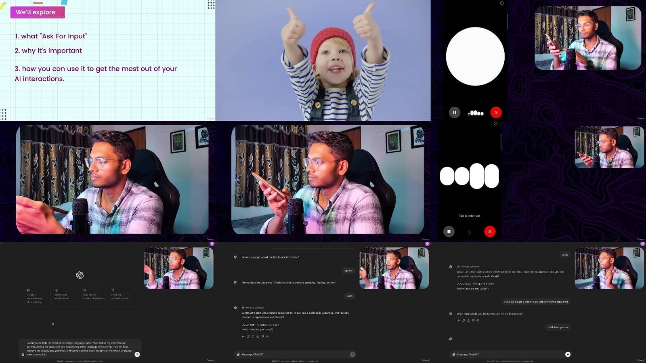Copy the lesson plan topic question reply

click(x=464, y=321)
